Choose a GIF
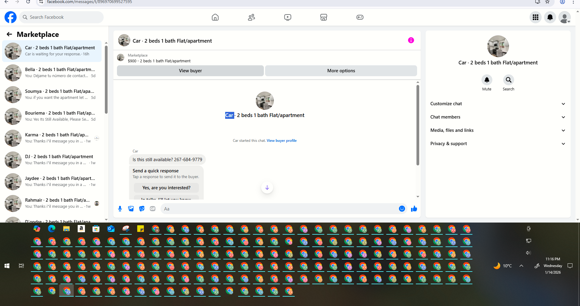The image size is (580, 306). 153,209
